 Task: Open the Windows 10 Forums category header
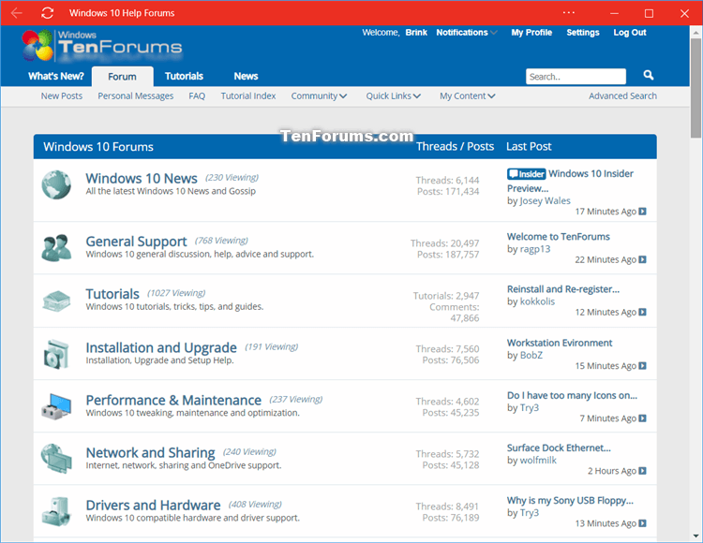point(98,147)
